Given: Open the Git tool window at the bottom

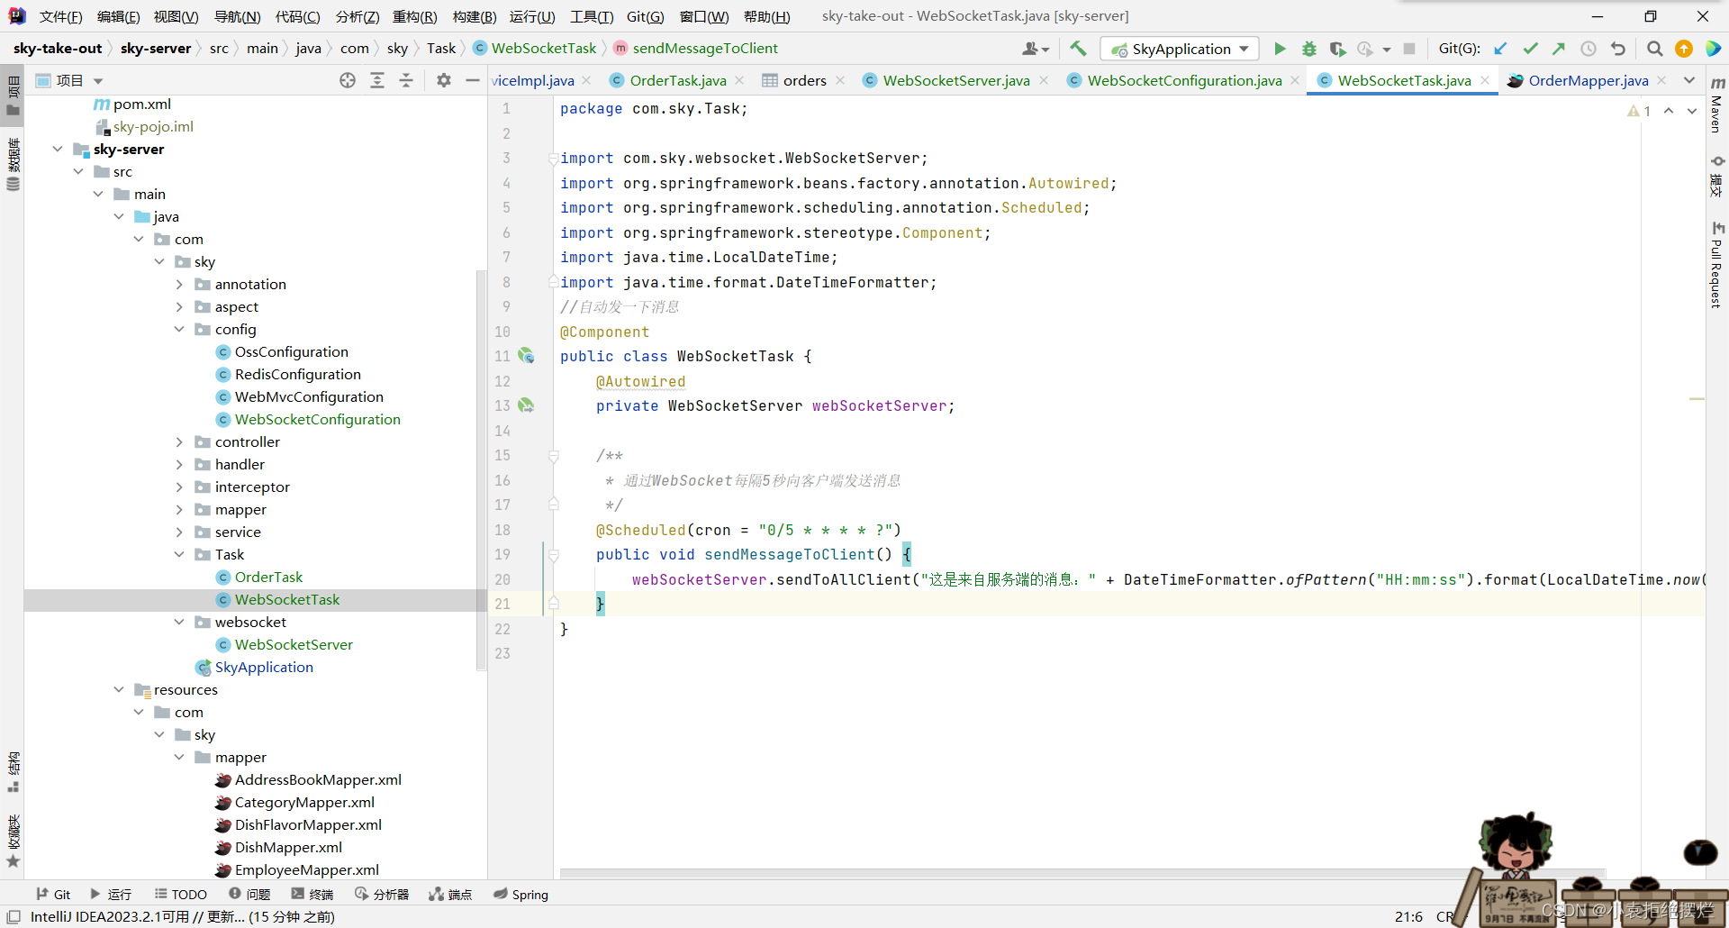Looking at the screenshot, I should [x=53, y=894].
